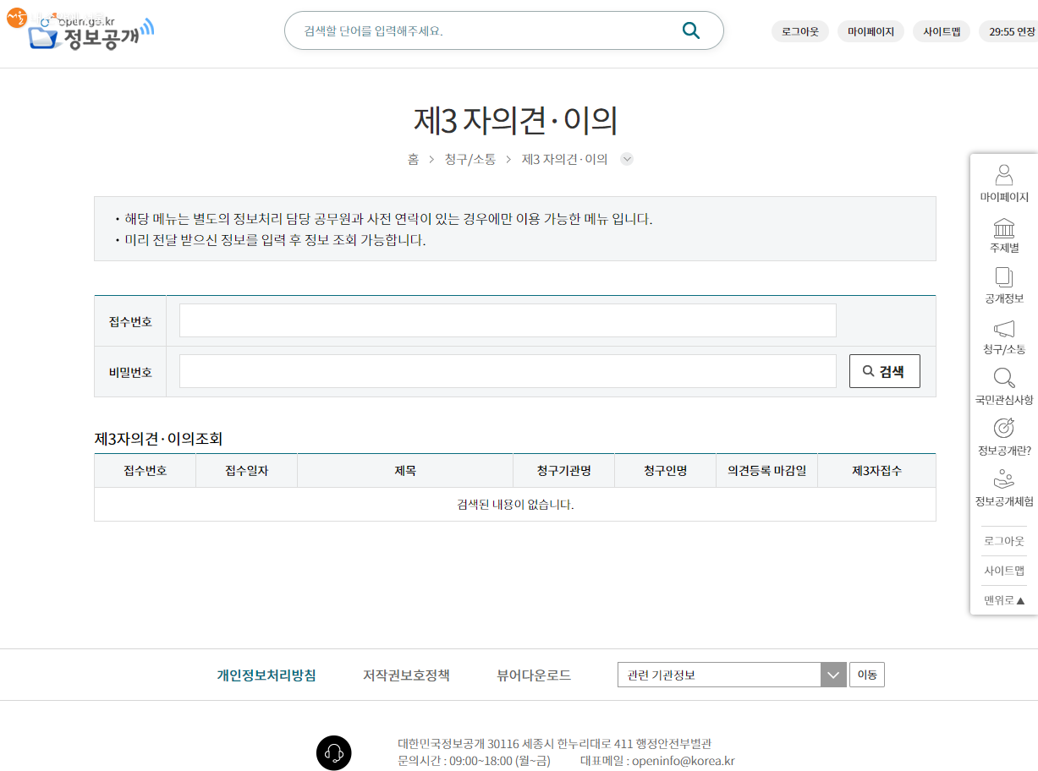Click the headset support icon in footer
Screen dimensions: 1038x771
[333, 752]
